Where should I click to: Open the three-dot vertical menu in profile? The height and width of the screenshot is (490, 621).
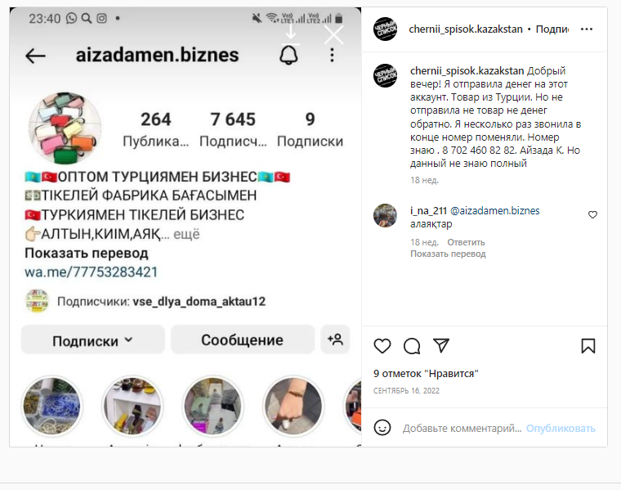point(332,55)
